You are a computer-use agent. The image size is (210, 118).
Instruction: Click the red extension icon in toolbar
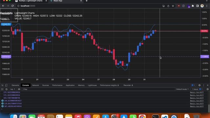click(178, 6)
